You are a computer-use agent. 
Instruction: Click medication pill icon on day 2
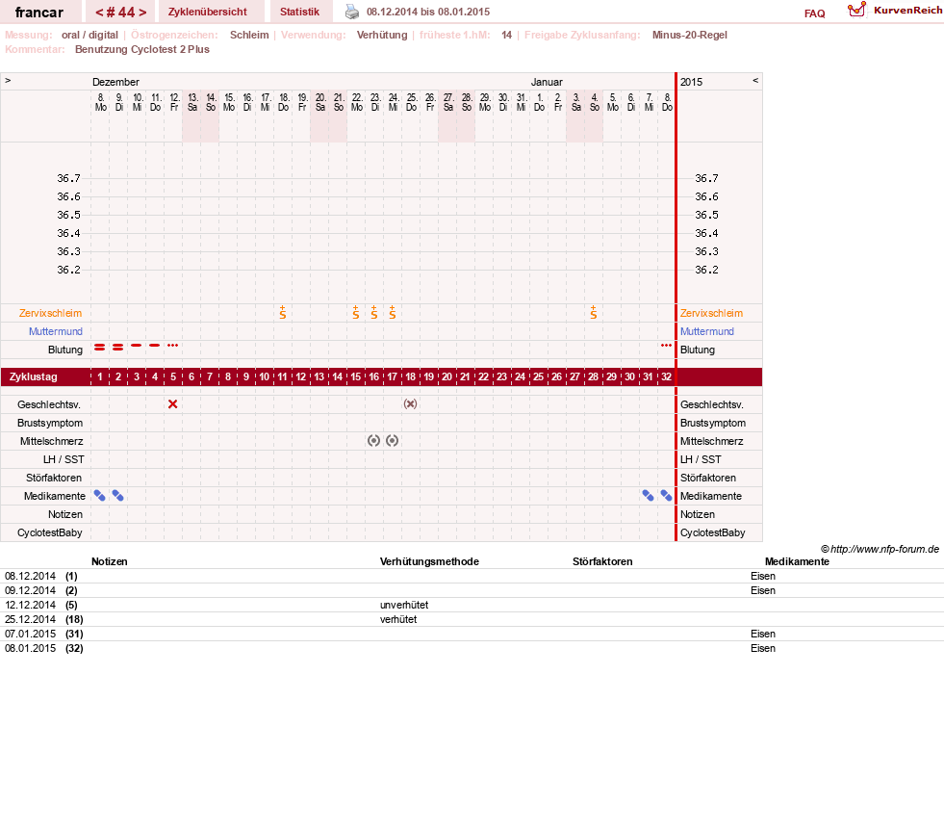tap(118, 496)
